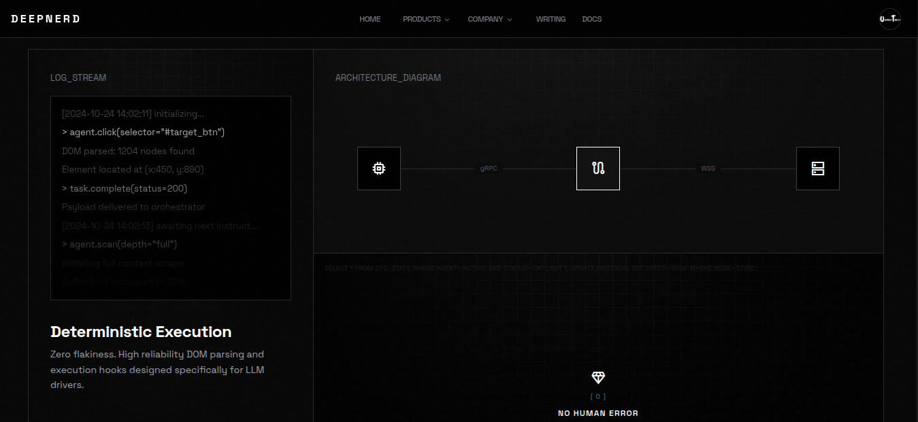Click the agent.click selector log line
Image resolution: width=918 pixels, height=422 pixels.
pyautogui.click(x=143, y=132)
